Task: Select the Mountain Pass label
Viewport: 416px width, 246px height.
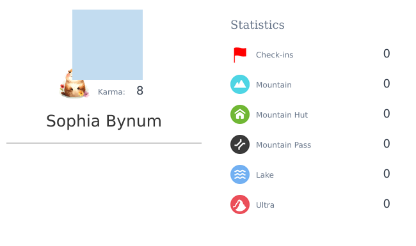Action: pyautogui.click(x=284, y=145)
